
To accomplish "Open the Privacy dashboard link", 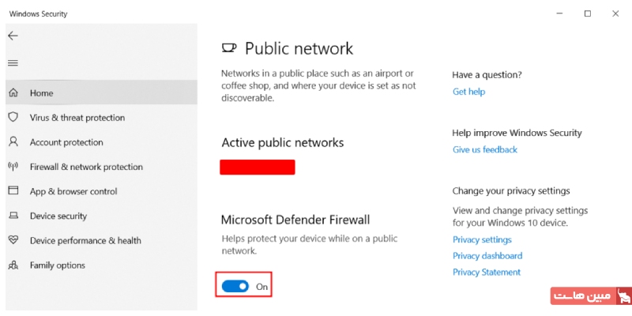I will [x=487, y=256].
